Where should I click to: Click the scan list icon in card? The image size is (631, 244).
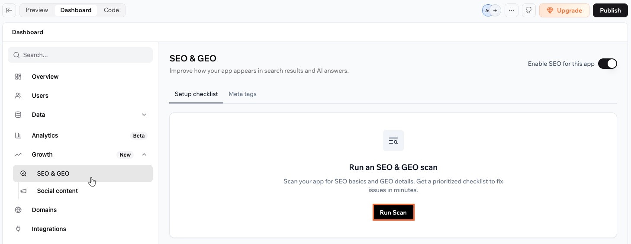(393, 141)
